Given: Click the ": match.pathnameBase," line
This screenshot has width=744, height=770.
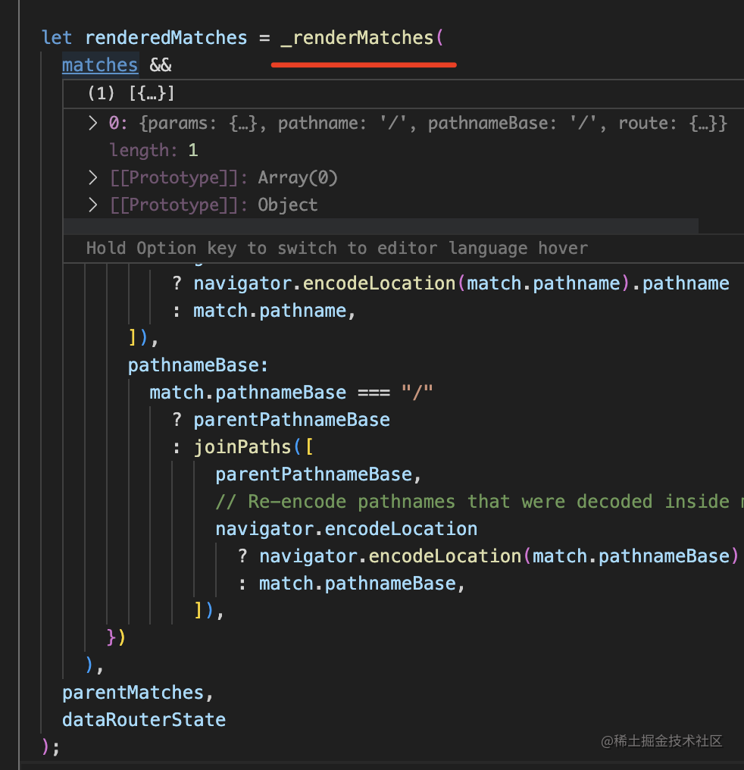Looking at the screenshot, I should pyautogui.click(x=352, y=584).
